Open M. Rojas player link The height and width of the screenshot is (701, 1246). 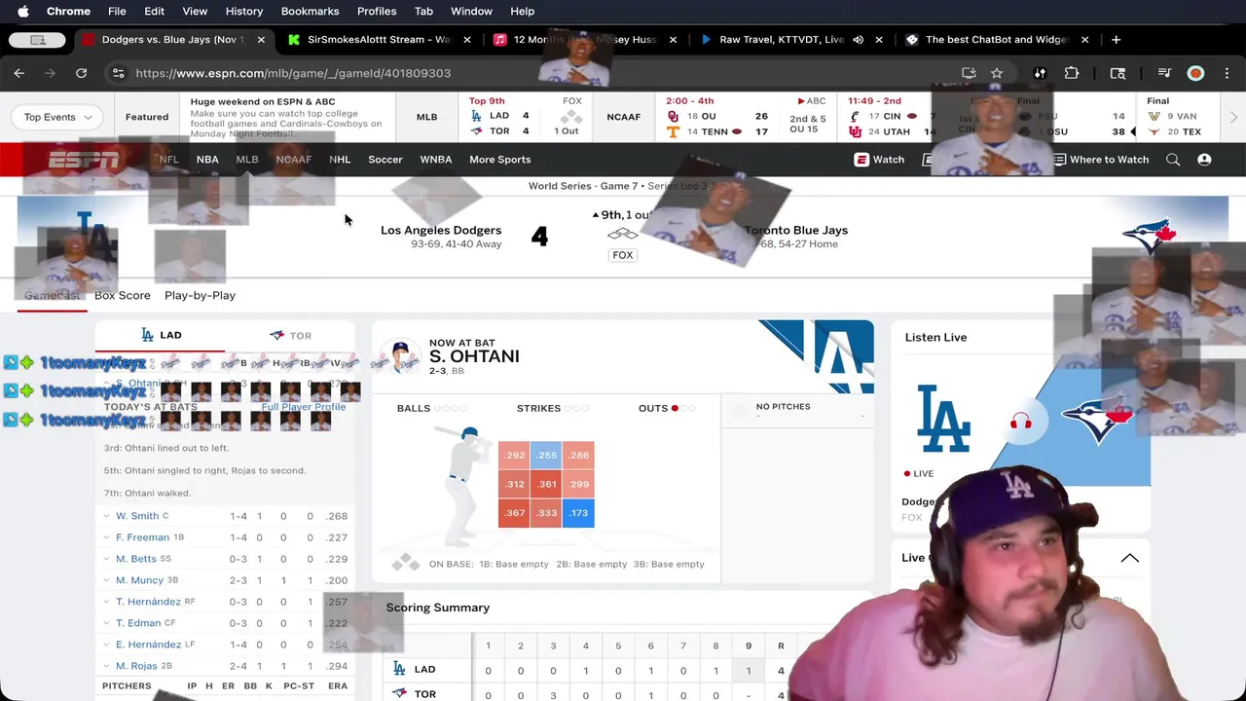click(136, 666)
